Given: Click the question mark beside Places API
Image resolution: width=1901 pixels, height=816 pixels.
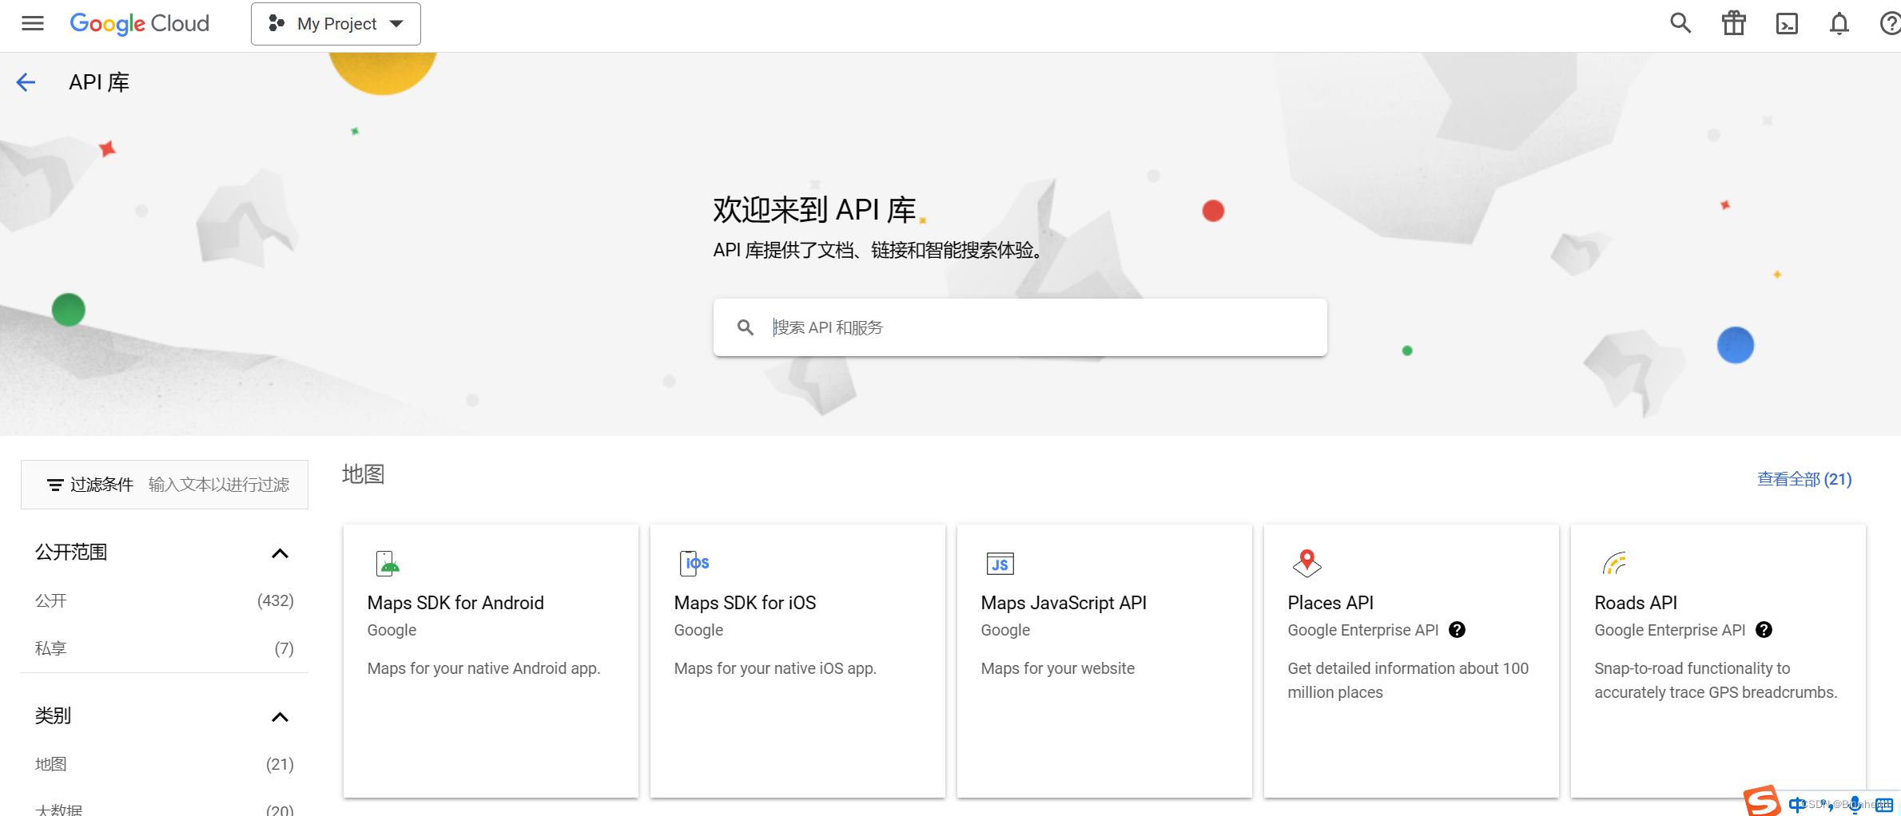Looking at the screenshot, I should [x=1458, y=630].
